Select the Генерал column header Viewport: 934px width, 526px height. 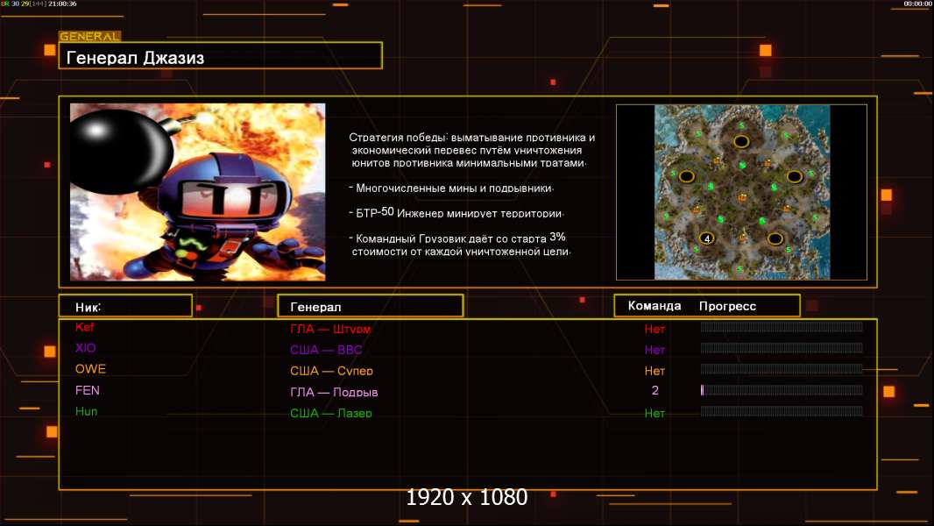tap(370, 306)
